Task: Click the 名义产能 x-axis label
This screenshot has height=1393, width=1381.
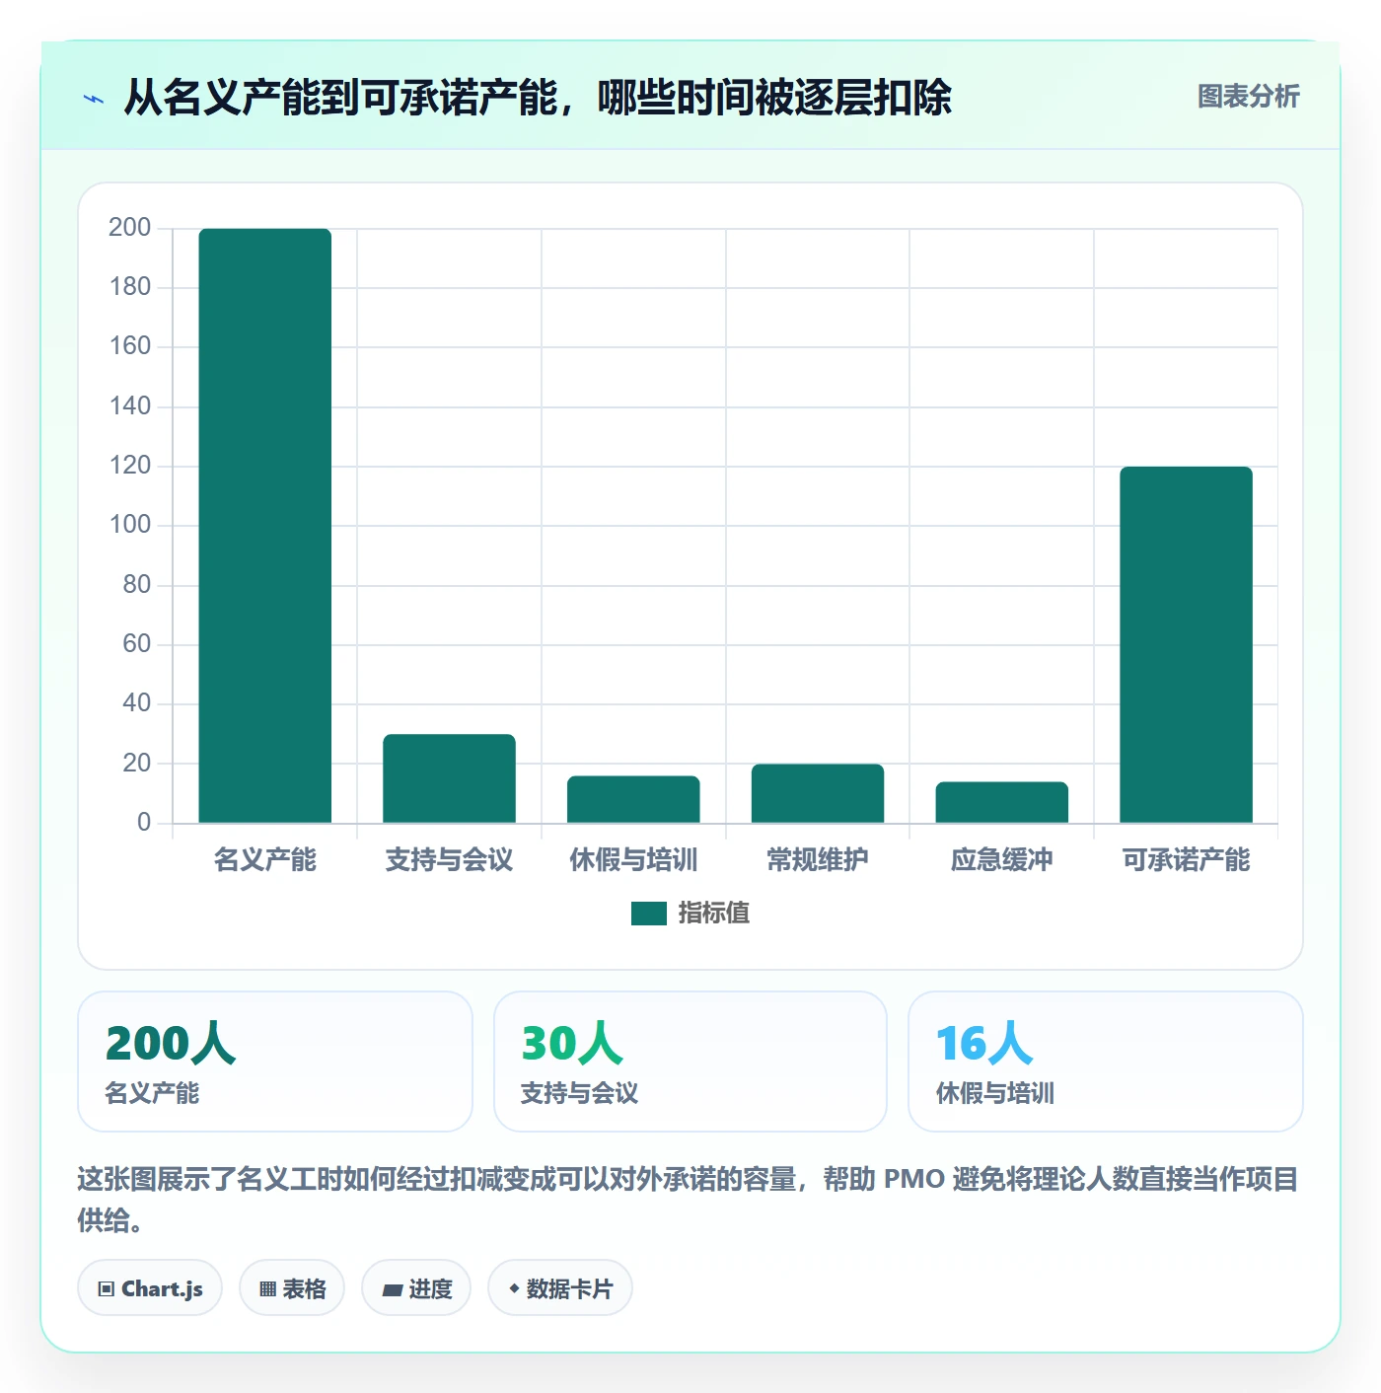Action: (265, 860)
